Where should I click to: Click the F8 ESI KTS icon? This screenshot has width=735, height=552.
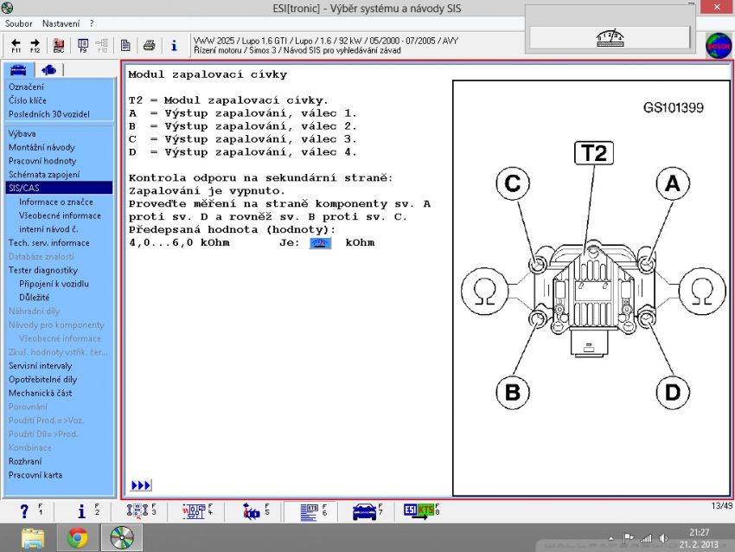[x=419, y=510]
